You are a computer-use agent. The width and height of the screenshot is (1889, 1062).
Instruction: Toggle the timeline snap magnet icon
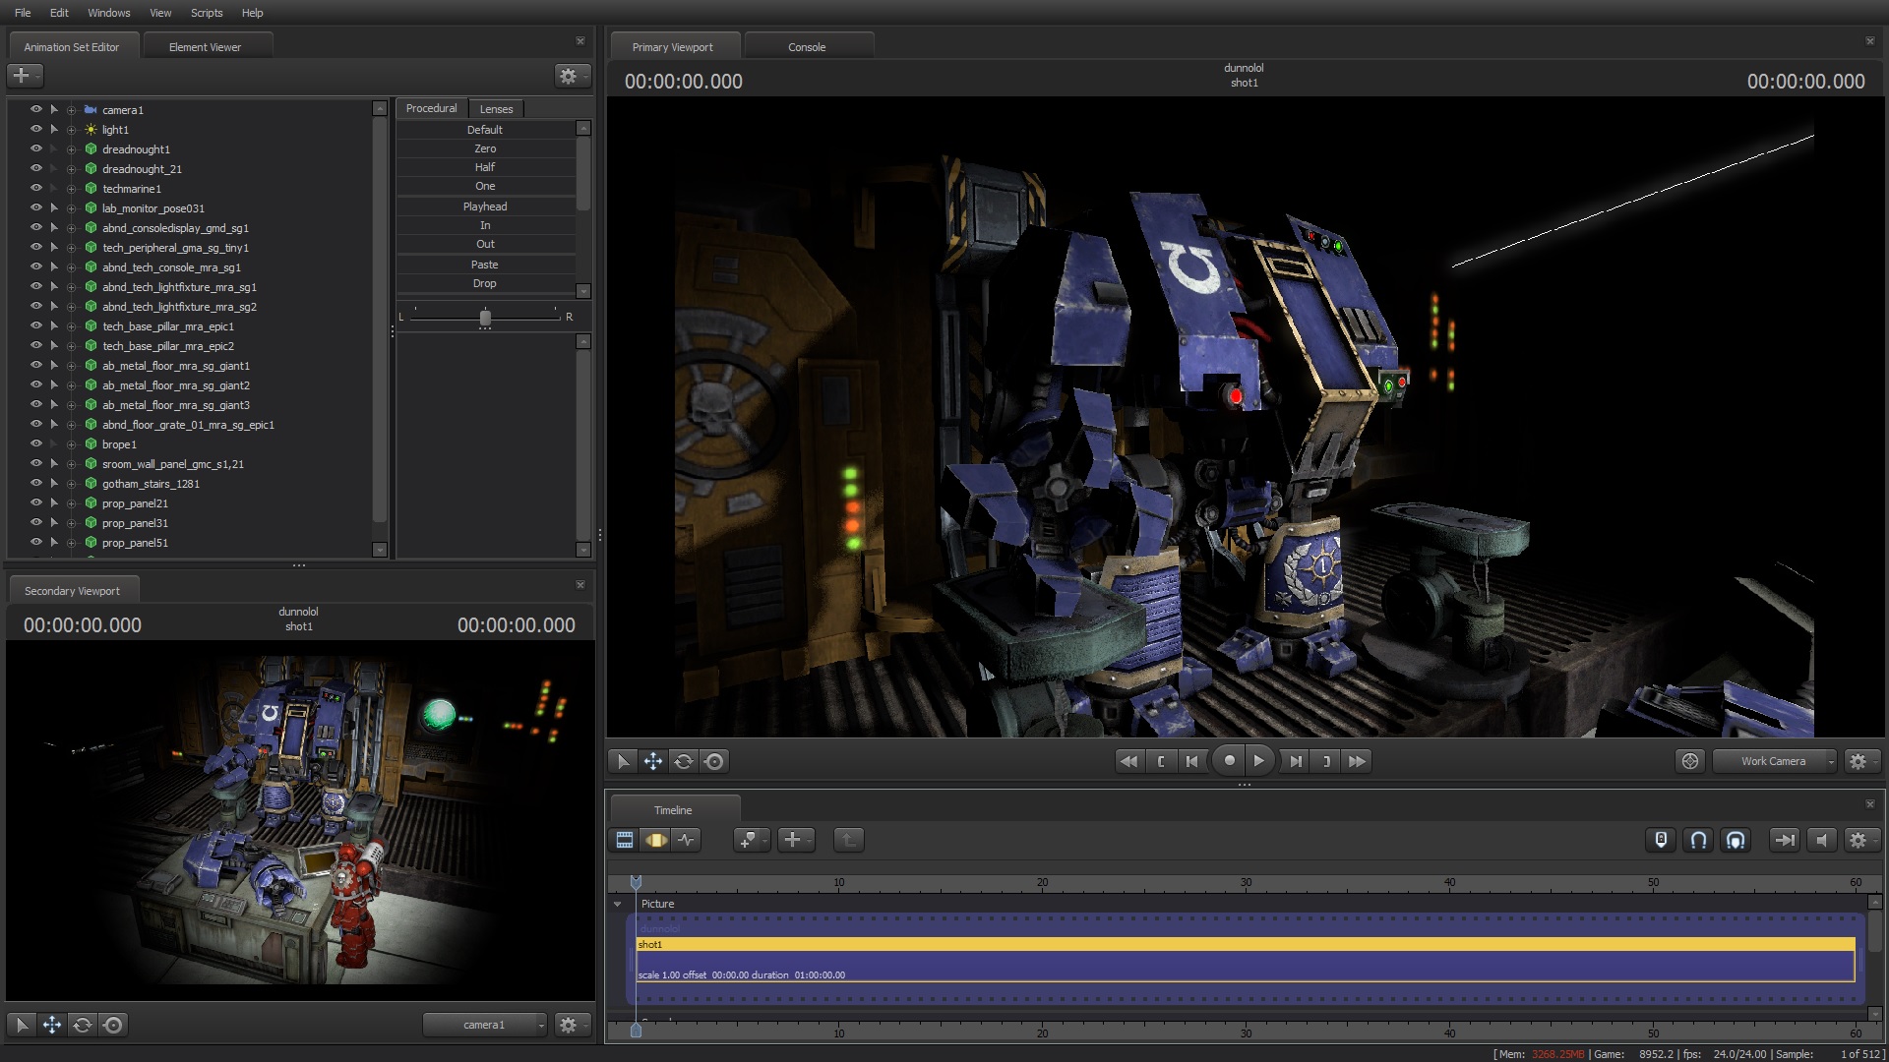1698,840
